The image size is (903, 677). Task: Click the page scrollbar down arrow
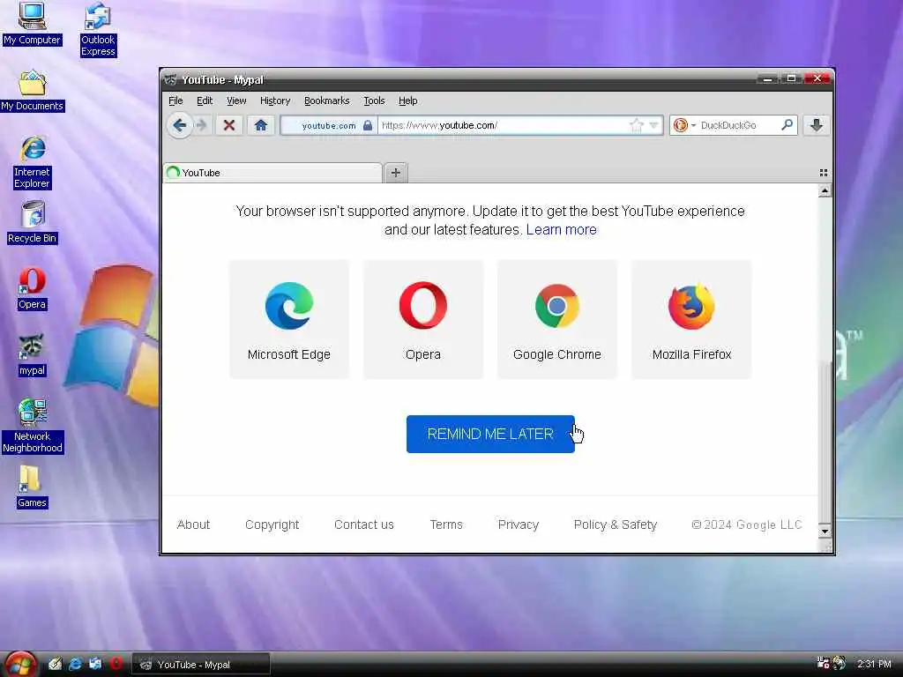pyautogui.click(x=825, y=532)
